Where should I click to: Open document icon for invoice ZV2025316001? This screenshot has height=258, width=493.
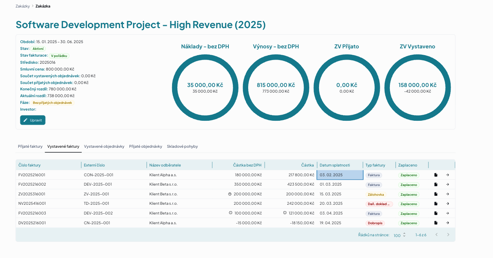[436, 194]
